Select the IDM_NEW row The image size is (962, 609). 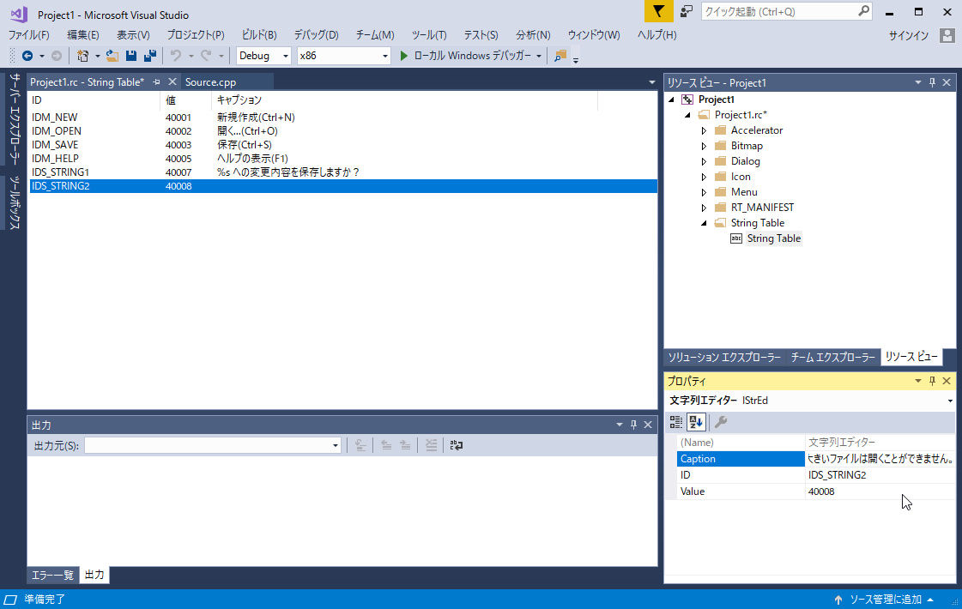click(342, 118)
